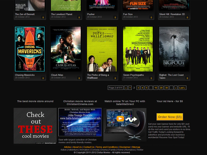Go to previous page with « button
This screenshot has height=155, width=207.
point(126,88)
